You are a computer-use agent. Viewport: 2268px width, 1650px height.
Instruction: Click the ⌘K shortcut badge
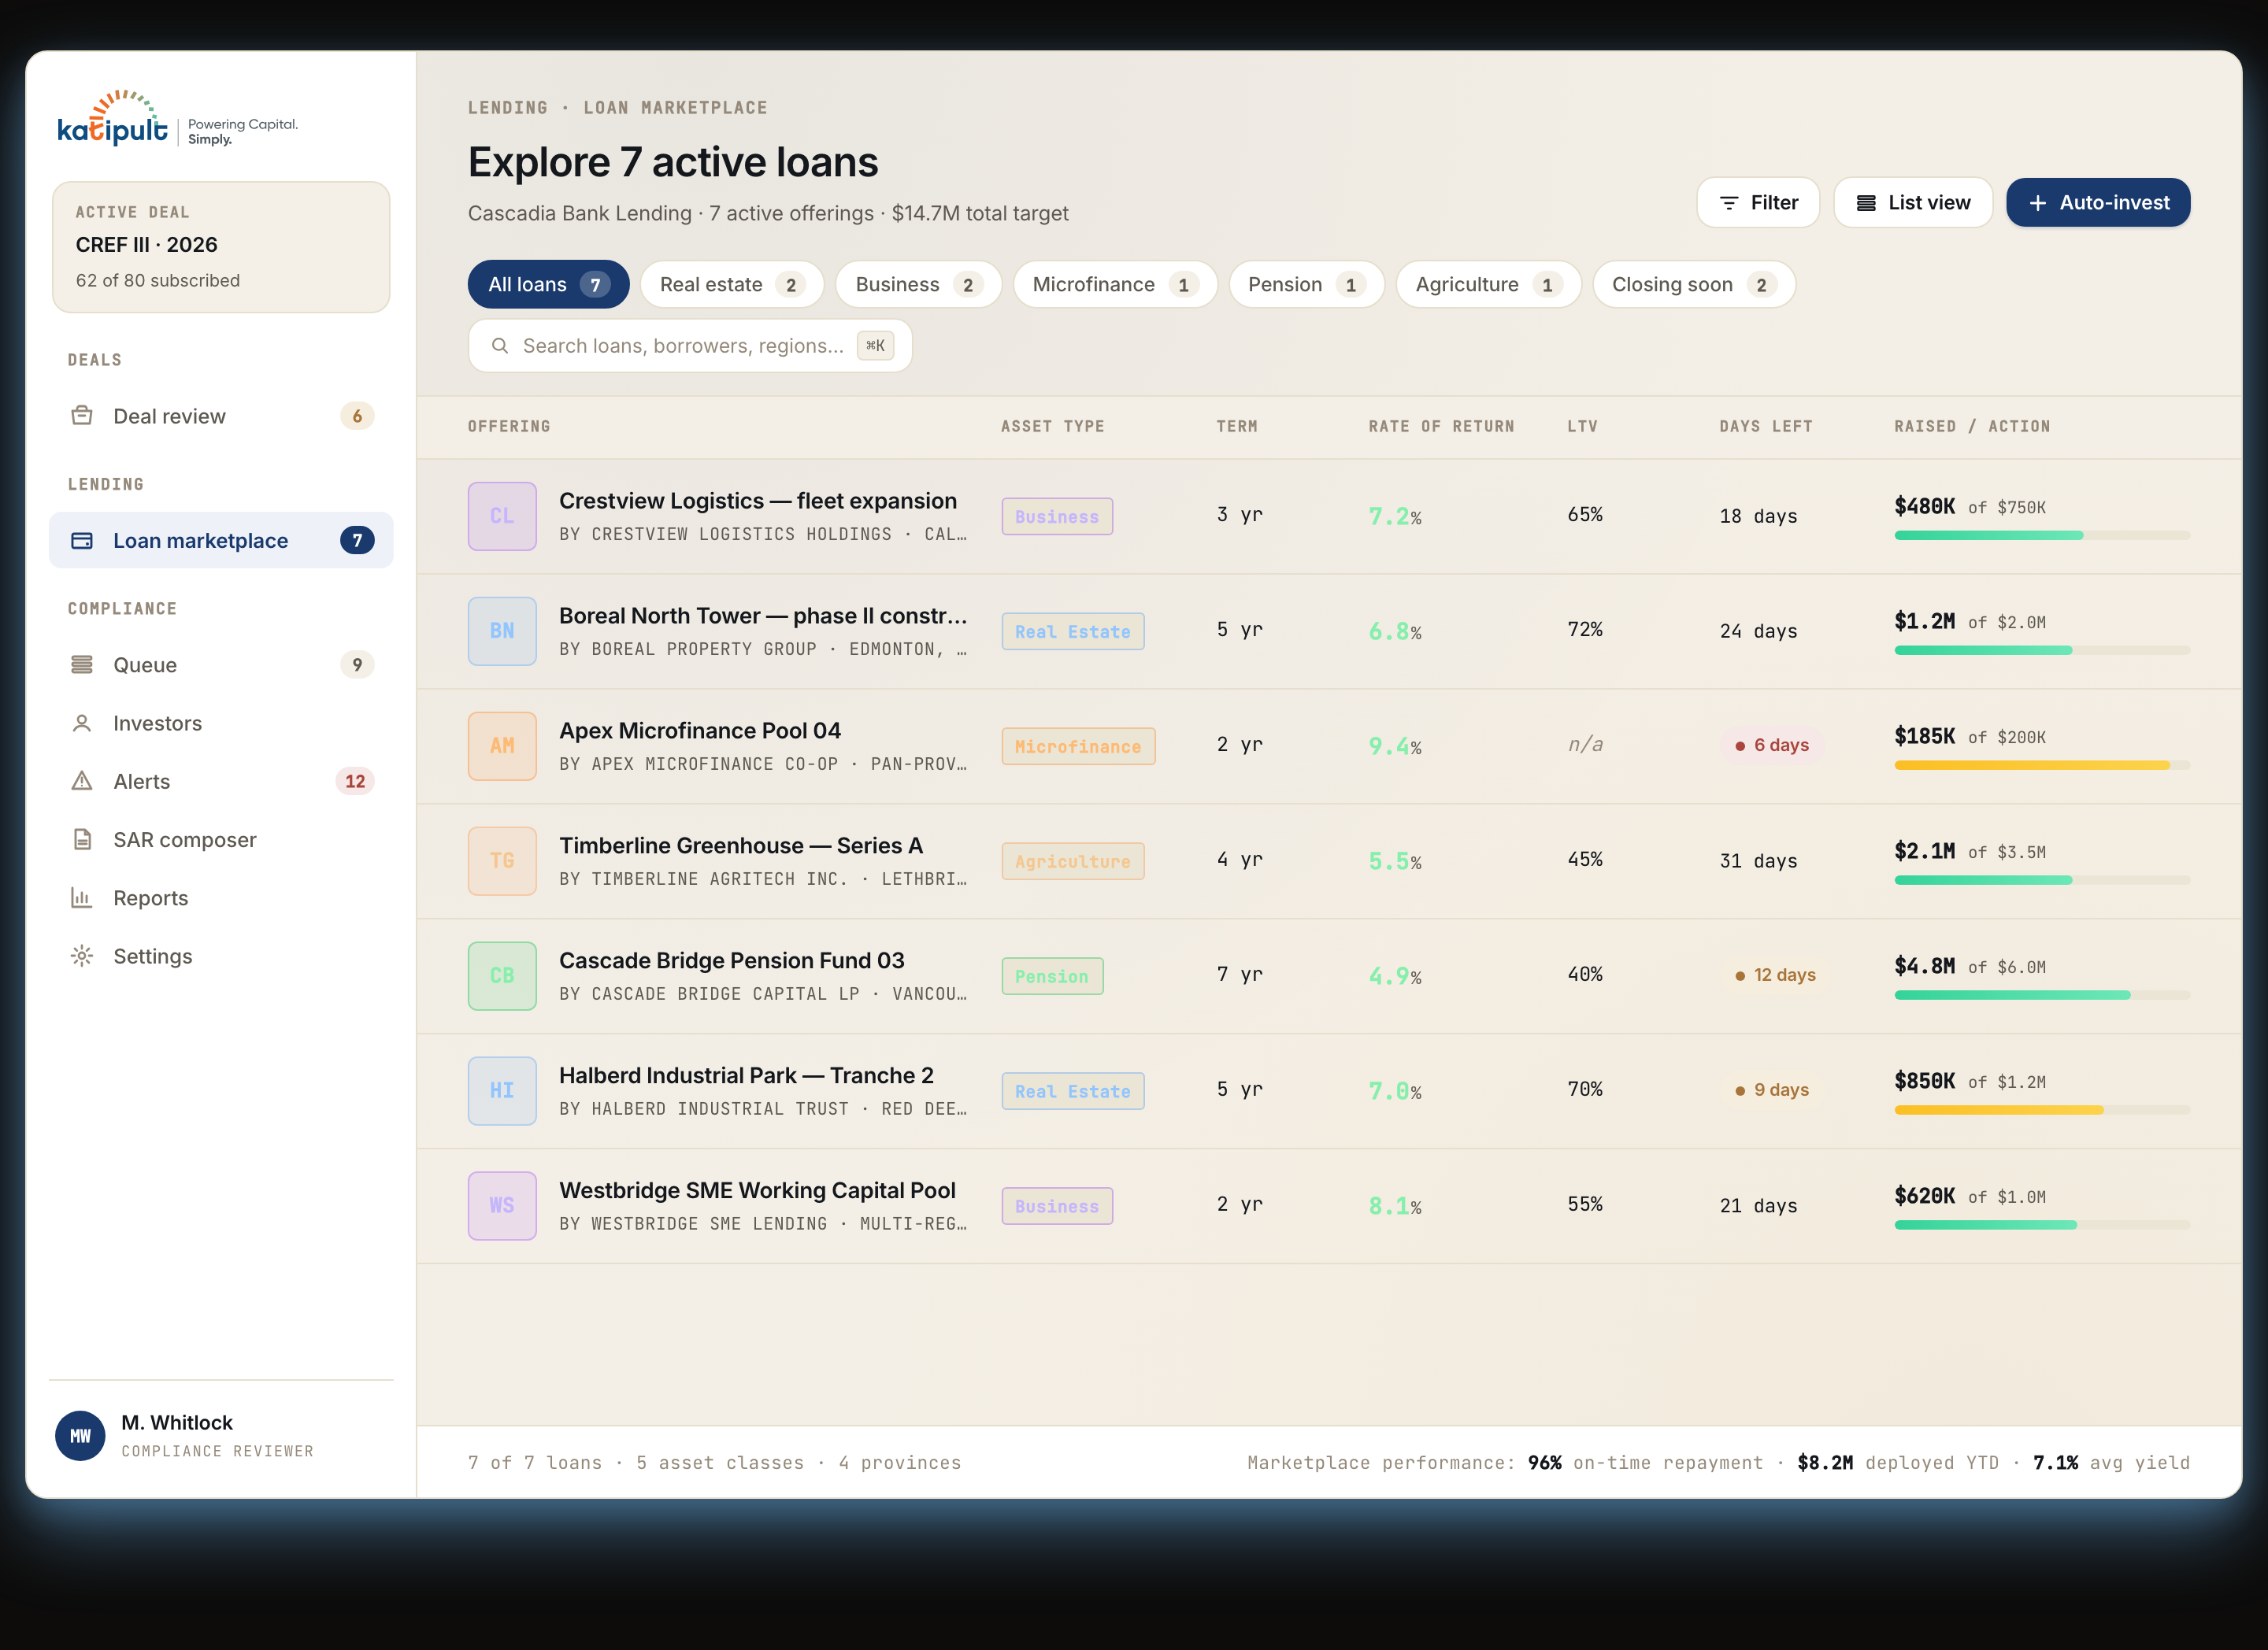coord(875,346)
